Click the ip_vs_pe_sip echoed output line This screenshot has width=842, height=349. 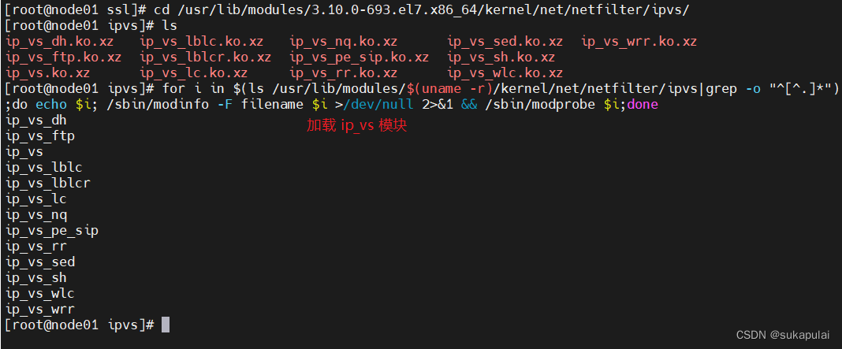(52, 230)
